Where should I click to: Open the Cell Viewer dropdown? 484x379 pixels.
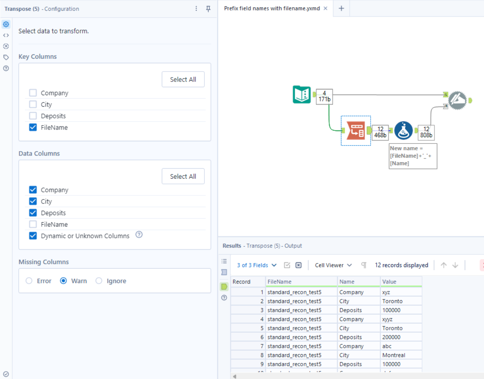click(333, 265)
